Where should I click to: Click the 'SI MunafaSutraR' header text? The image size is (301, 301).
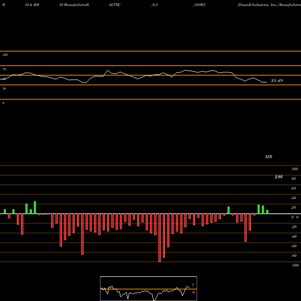74,5
